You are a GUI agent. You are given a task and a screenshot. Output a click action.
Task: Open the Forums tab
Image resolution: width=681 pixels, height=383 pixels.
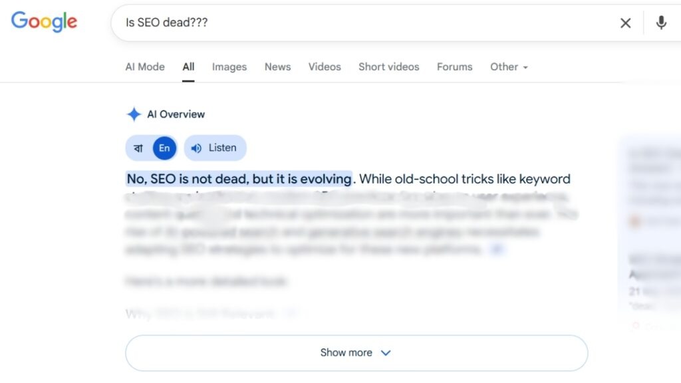(x=454, y=66)
